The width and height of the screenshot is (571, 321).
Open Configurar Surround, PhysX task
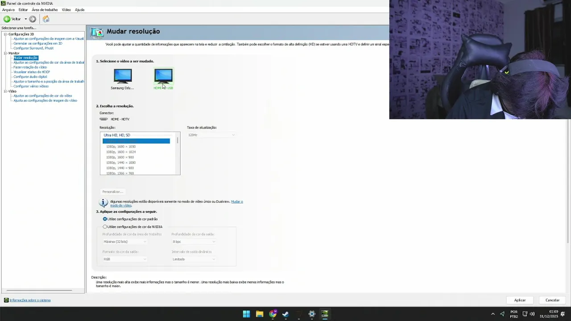click(x=33, y=48)
